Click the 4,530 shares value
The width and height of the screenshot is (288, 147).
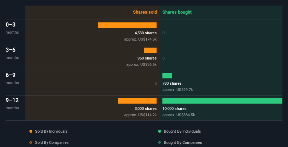tap(146, 33)
